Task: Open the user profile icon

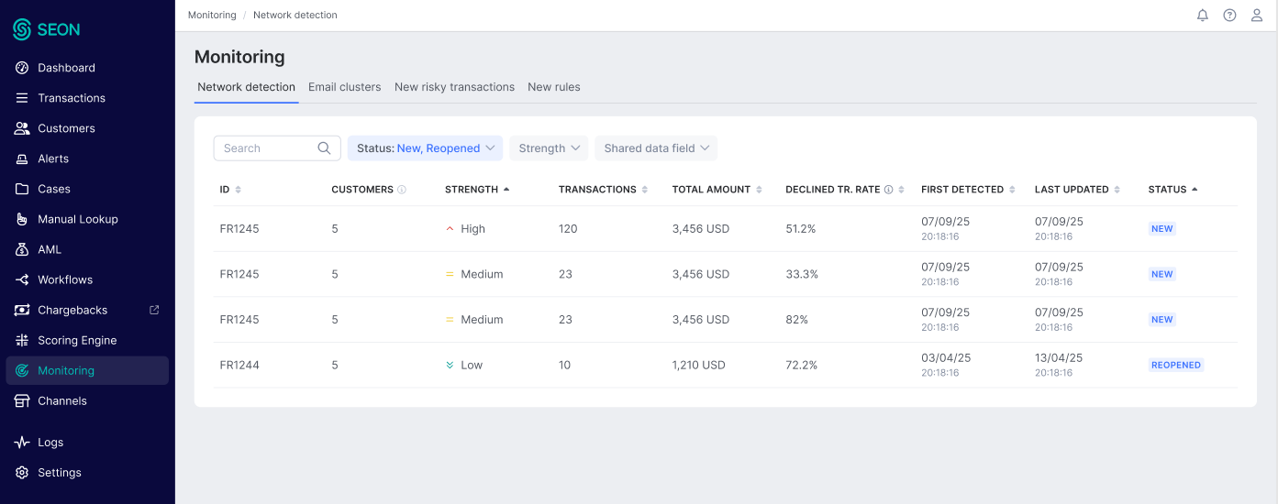Action: (x=1257, y=16)
